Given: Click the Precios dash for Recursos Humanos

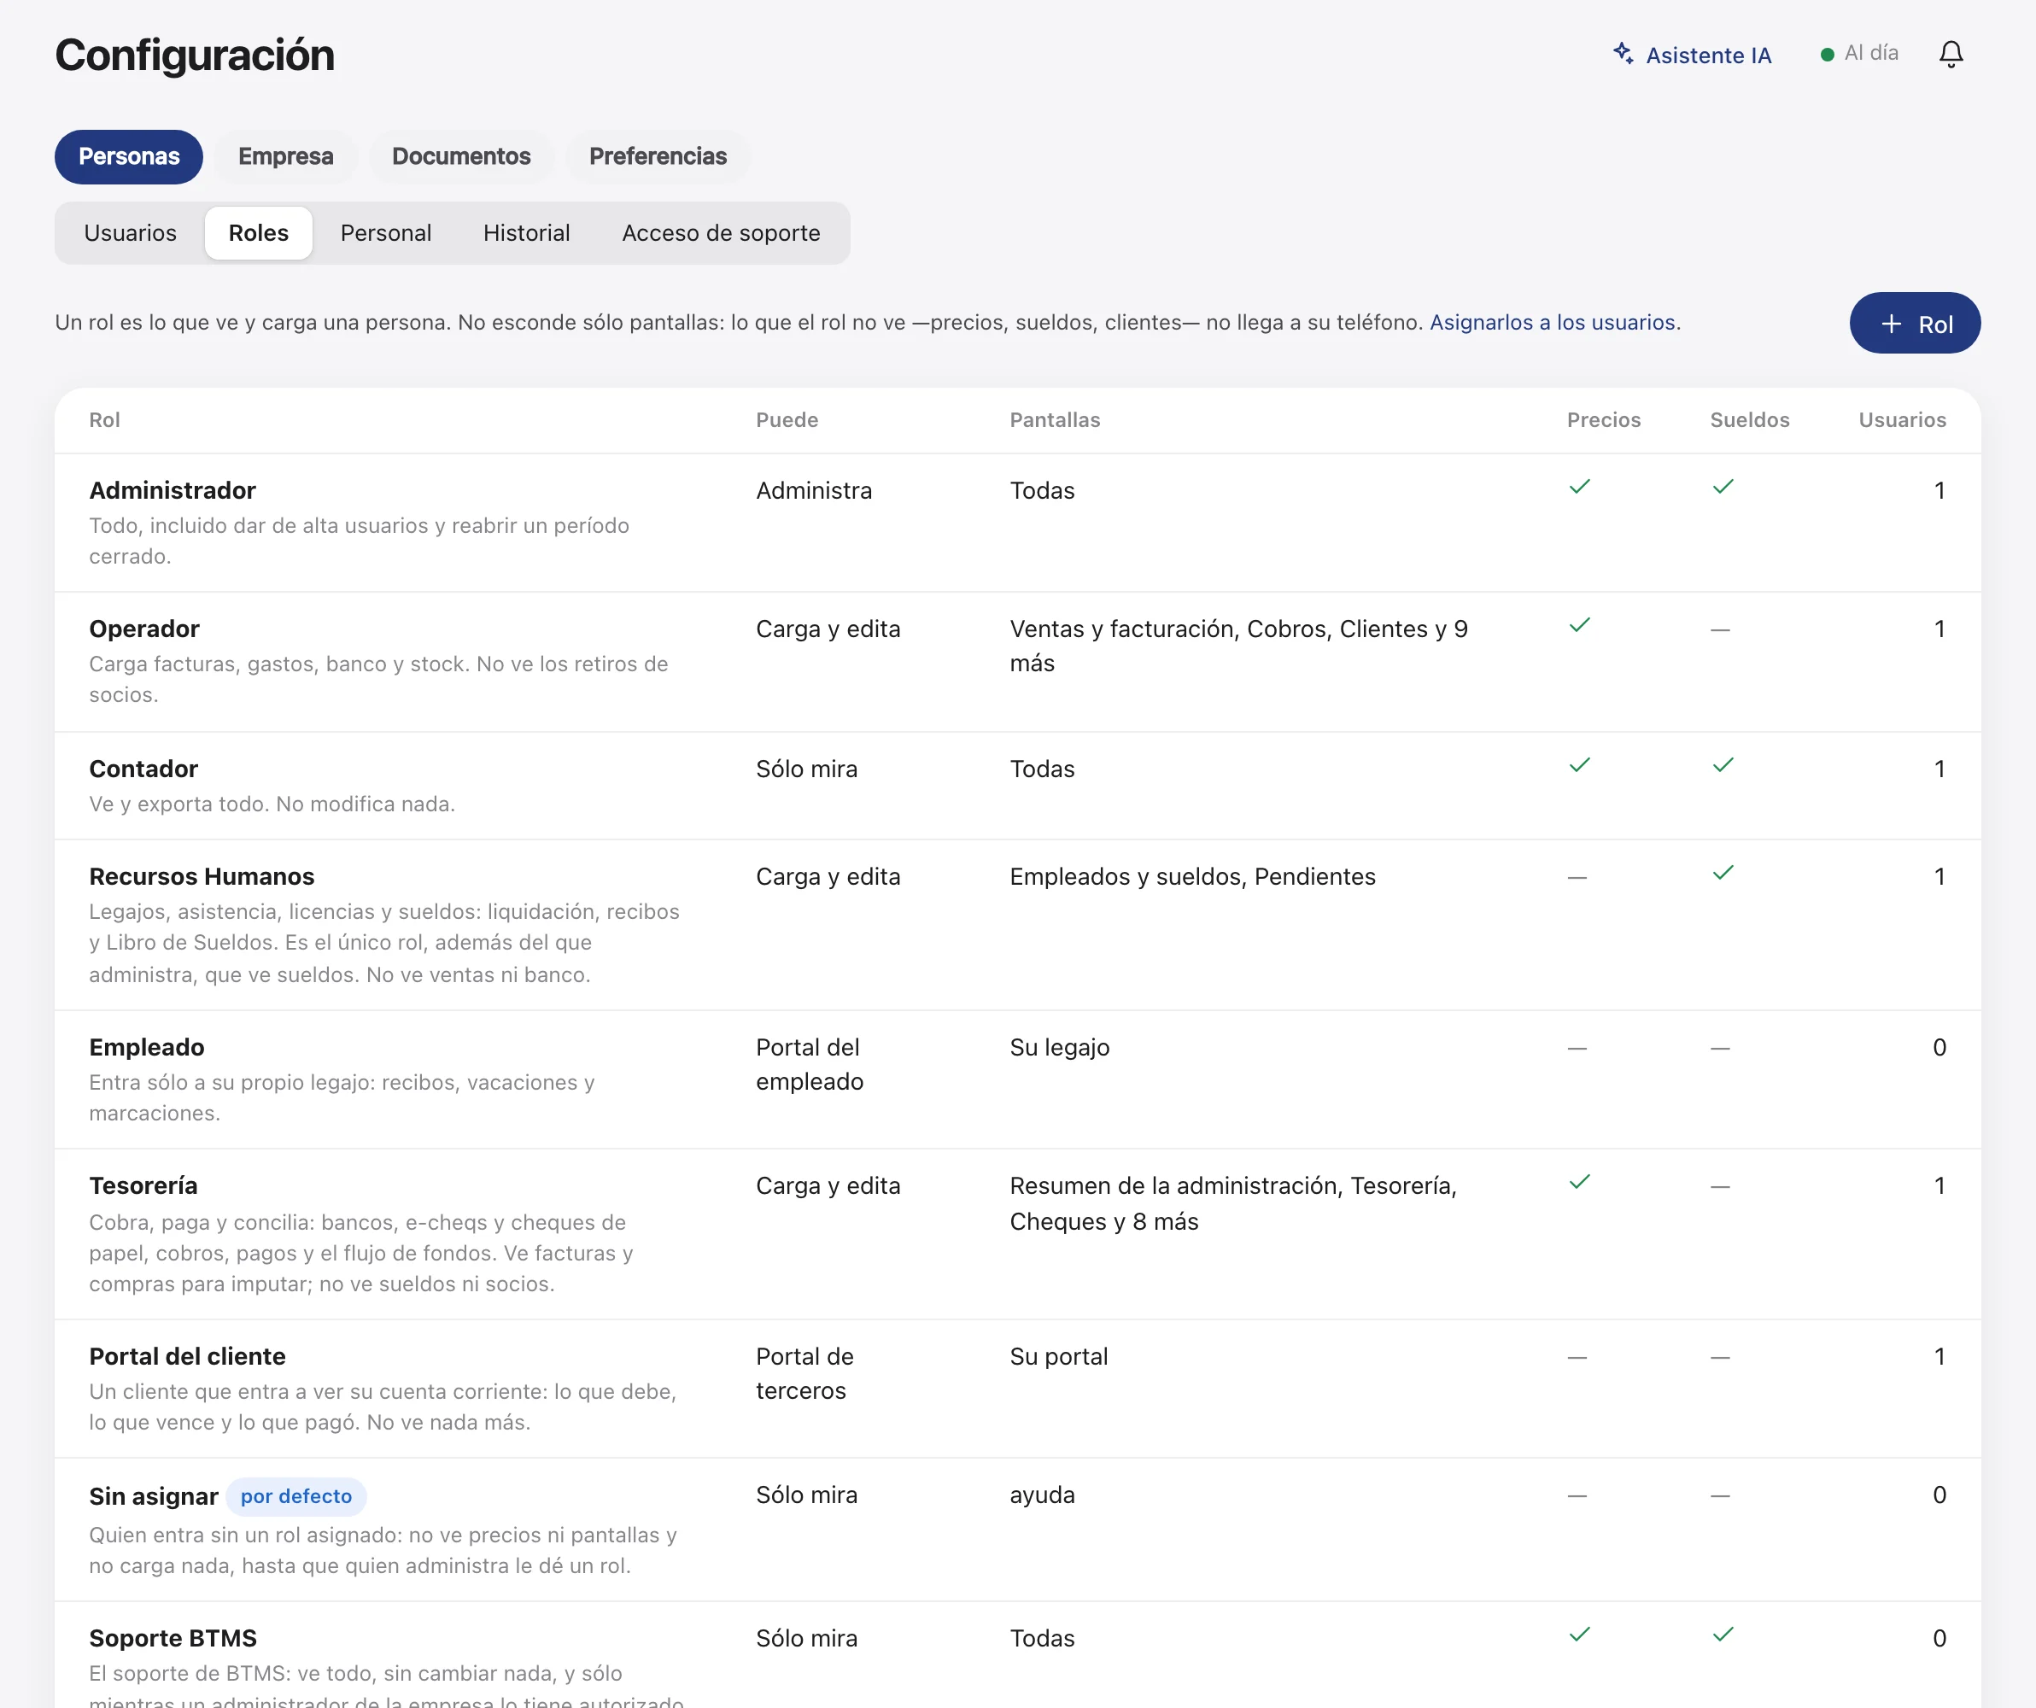Looking at the screenshot, I should 1577,877.
